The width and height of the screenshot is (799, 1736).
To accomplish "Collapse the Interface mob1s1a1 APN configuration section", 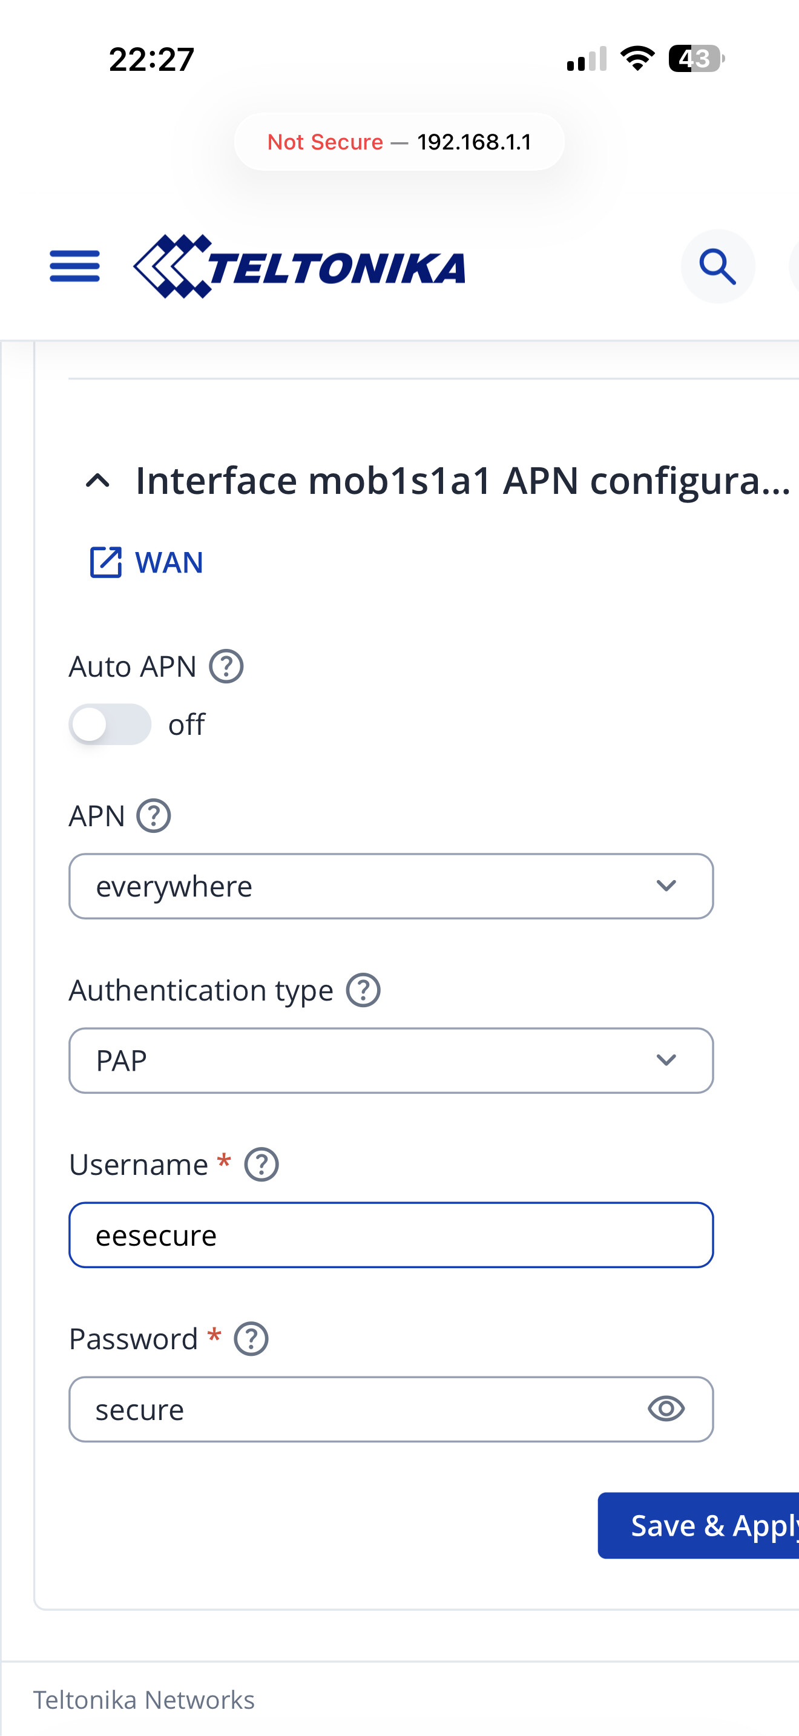I will pos(97,481).
